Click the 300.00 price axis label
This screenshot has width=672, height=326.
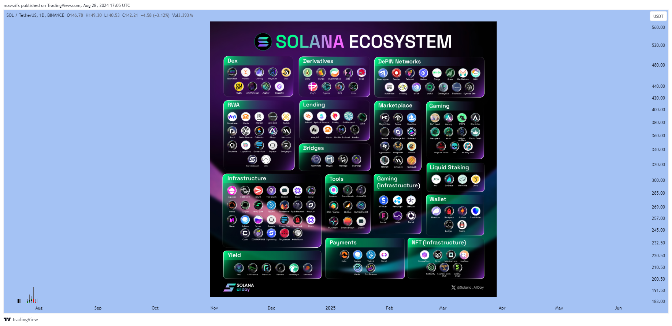658,180
